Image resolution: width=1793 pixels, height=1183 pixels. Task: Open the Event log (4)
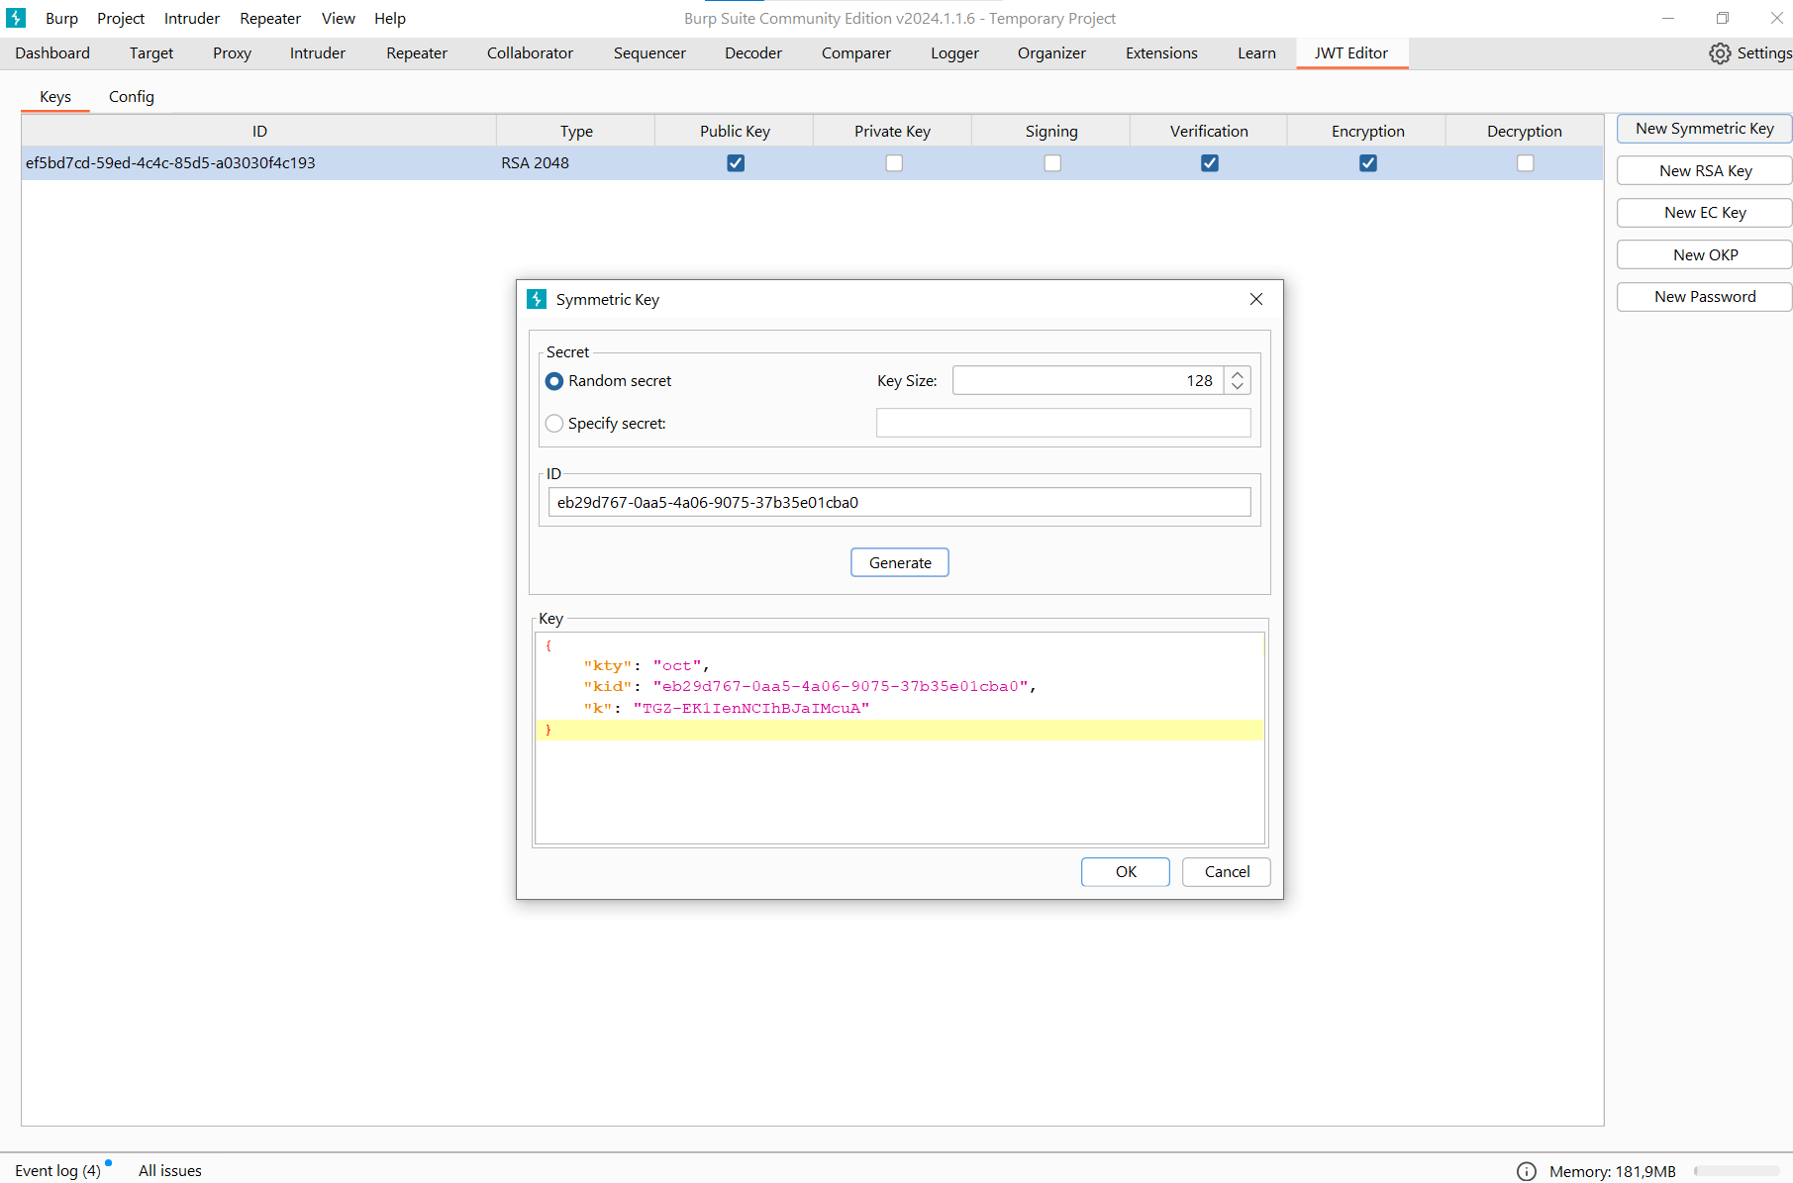point(57,1171)
